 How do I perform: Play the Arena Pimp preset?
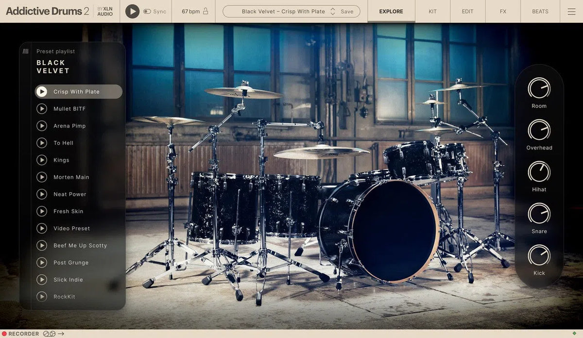tap(42, 126)
